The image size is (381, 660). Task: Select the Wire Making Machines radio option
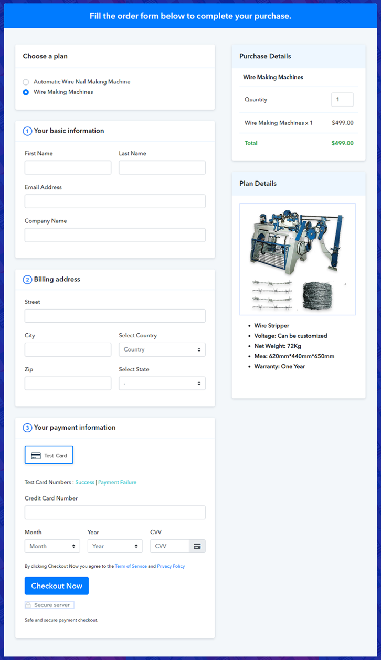(x=26, y=92)
